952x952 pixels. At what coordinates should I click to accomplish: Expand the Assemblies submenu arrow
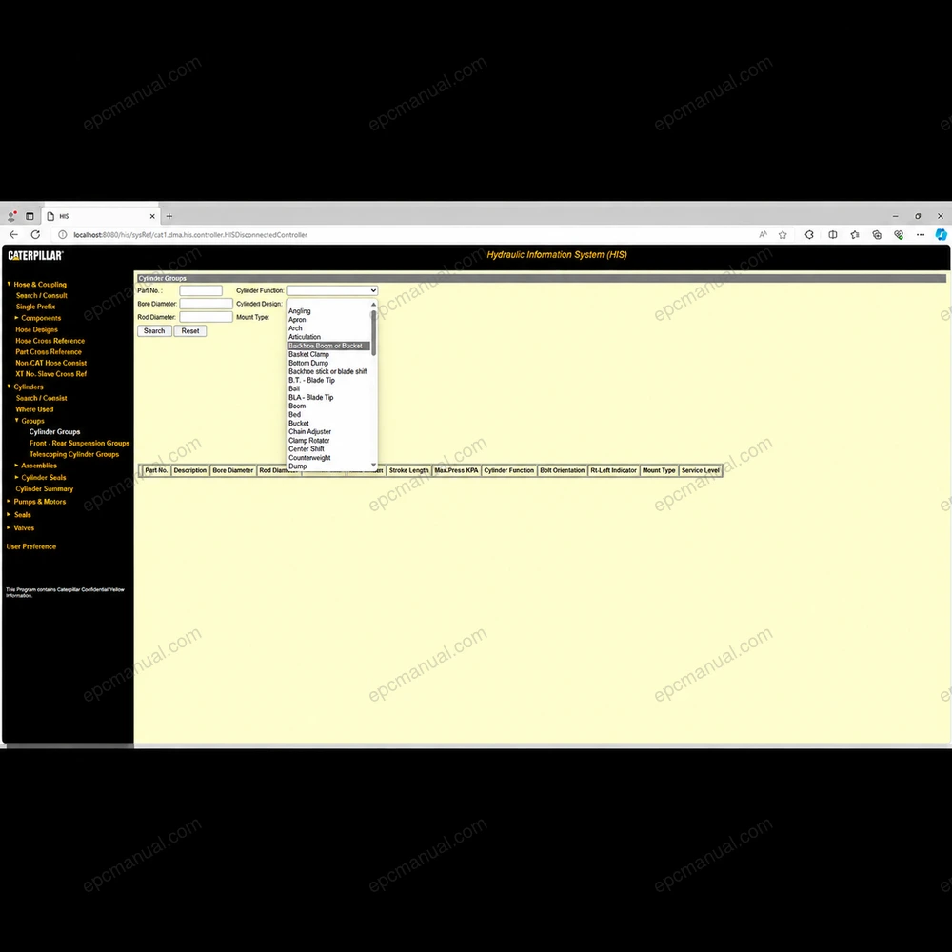16,466
